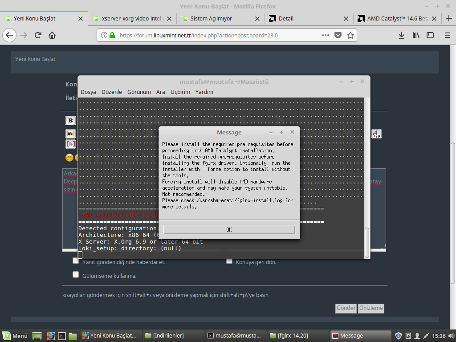Image resolution: width=456 pixels, height=342 pixels.
Task: Switch to AMD Catalyst 14.6 Beta tab
Action: (x=398, y=19)
